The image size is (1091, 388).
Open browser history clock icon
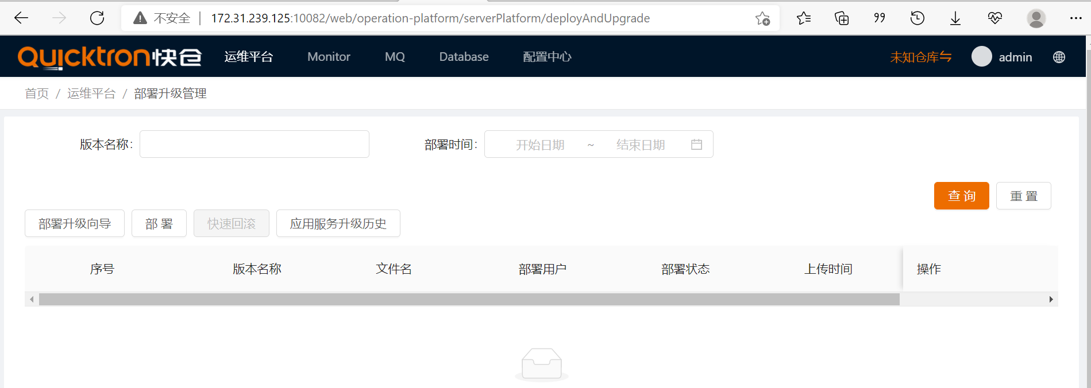point(917,18)
